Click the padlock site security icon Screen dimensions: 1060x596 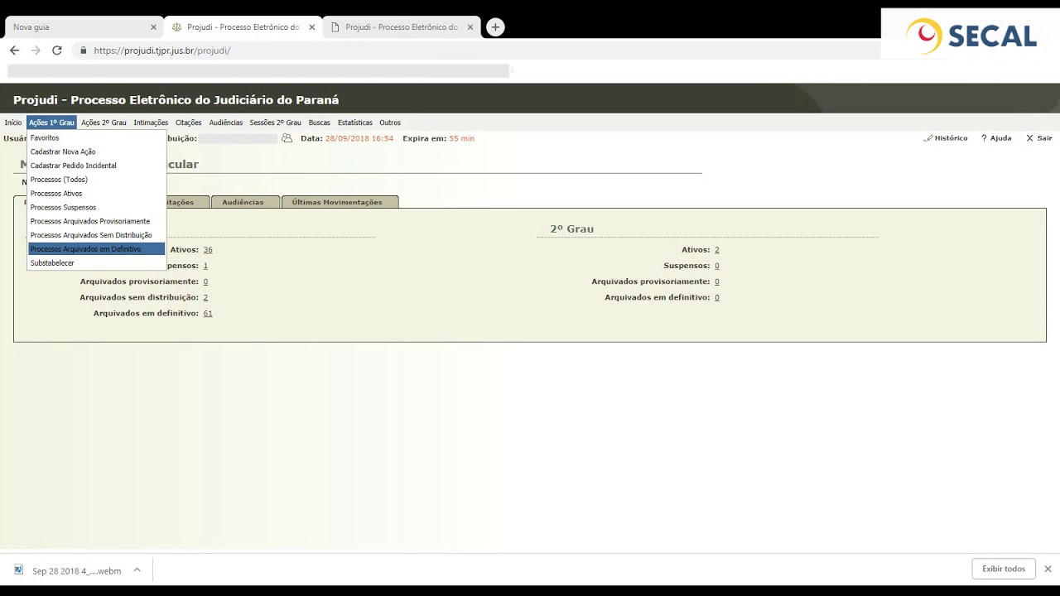(x=84, y=50)
